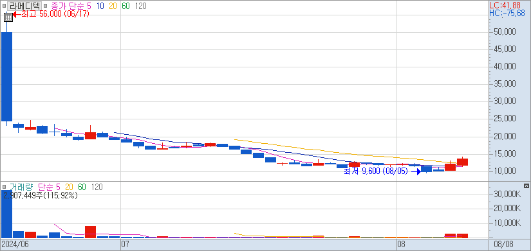Click the small square toggle before 라메디텍
Screen dimensions: 531x251
click(4, 6)
